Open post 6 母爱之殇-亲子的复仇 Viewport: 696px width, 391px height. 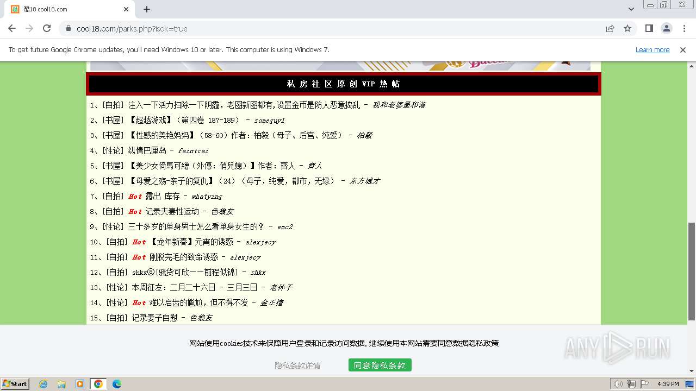[231, 181]
